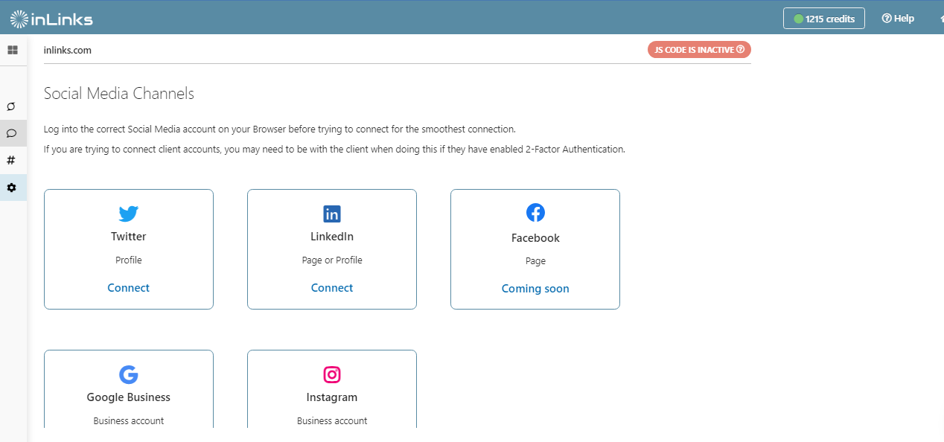Click the Social Media Channels heading
This screenshot has width=944, height=442.
[x=119, y=94]
